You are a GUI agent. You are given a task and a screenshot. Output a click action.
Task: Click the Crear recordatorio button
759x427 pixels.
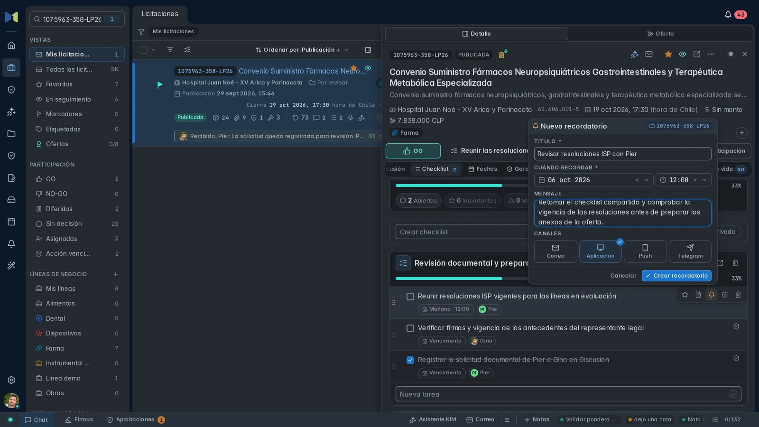tap(676, 276)
